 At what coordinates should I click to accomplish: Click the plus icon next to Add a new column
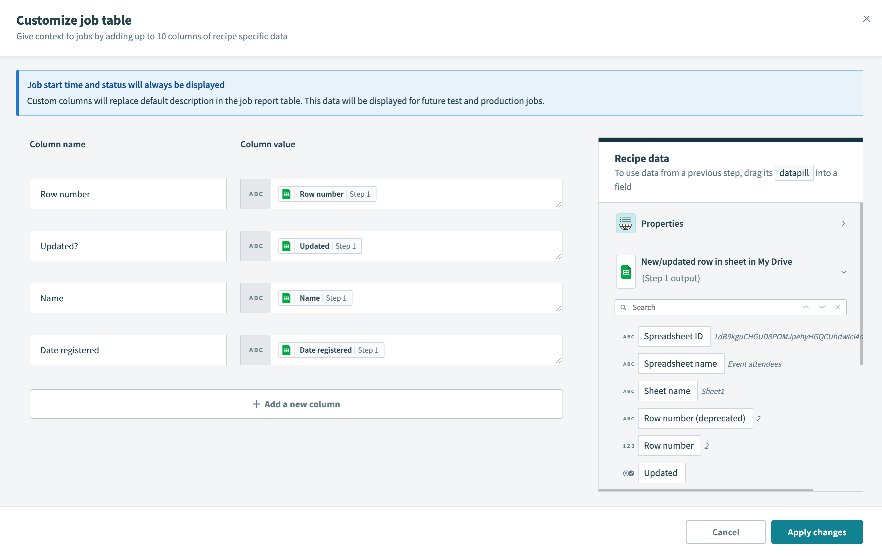tap(256, 404)
